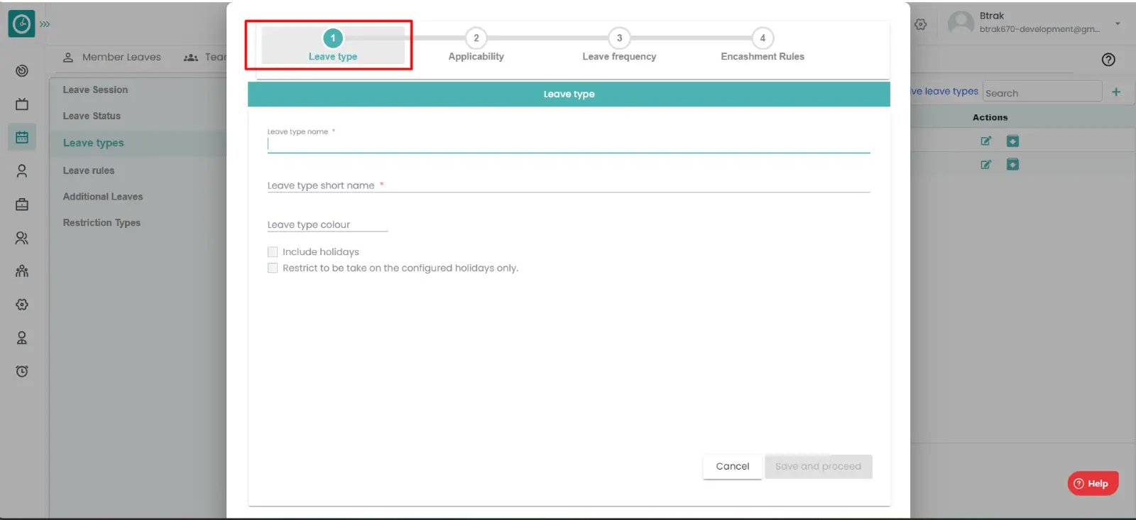1136x520 pixels.
Task: Click the plus icon to add leave type
Action: pos(1115,92)
